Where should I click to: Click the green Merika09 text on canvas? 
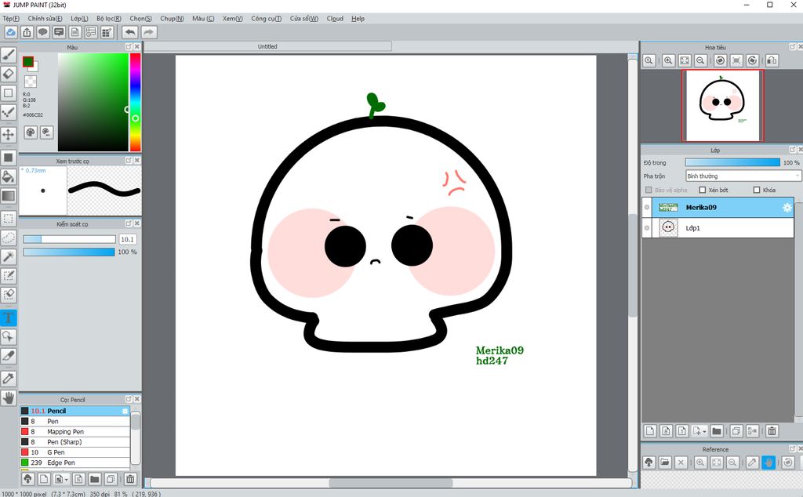[x=500, y=350]
